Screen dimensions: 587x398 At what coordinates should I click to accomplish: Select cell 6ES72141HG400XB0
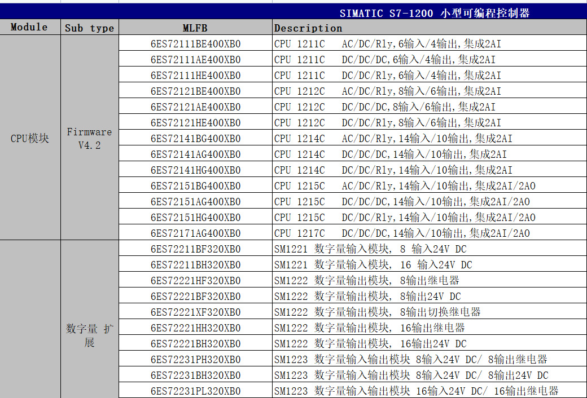coord(195,170)
